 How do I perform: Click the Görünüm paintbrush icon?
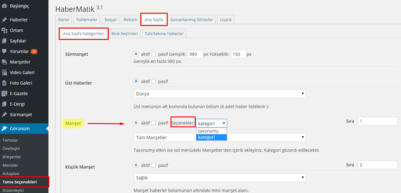[x=4, y=128]
